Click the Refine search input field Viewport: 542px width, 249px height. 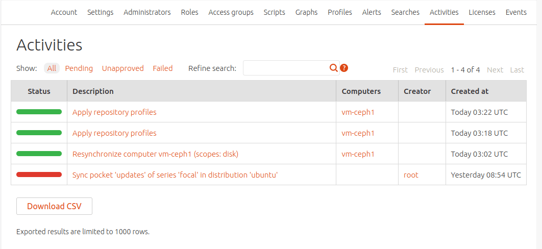pos(286,68)
